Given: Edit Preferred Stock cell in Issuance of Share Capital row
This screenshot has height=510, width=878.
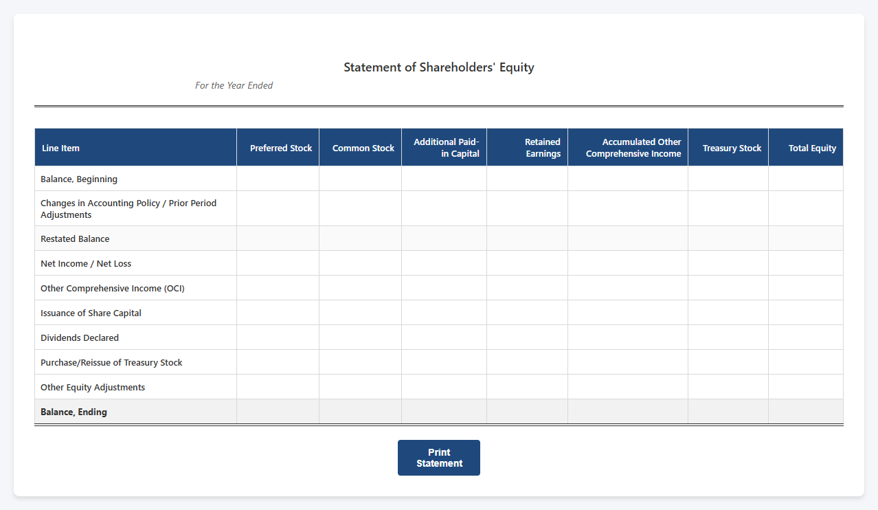Looking at the screenshot, I should click(278, 313).
